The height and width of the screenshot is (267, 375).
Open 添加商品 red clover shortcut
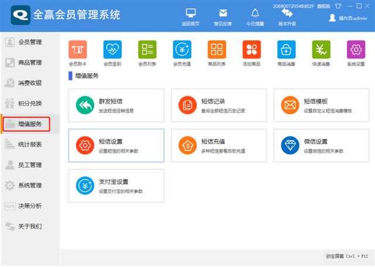pos(251,53)
